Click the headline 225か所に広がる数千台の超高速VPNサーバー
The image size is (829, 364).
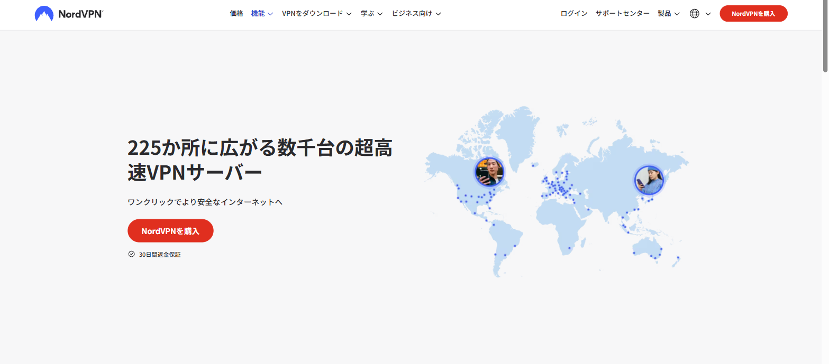coord(260,160)
